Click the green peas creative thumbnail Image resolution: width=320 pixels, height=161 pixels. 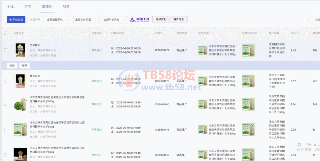pyautogui.click(x=20, y=104)
